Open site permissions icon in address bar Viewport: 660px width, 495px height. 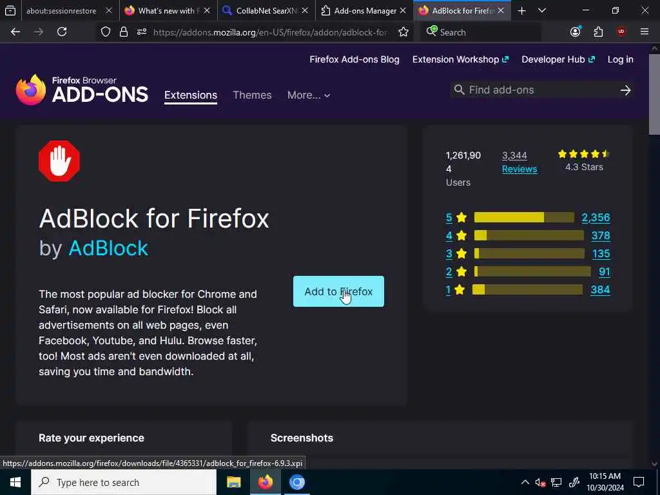(142, 32)
